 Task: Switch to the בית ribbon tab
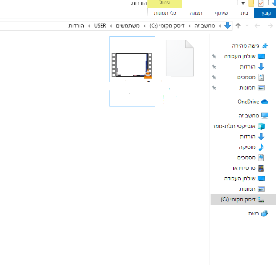click(244, 13)
